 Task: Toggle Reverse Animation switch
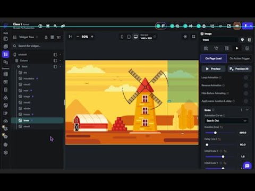tap(247, 85)
